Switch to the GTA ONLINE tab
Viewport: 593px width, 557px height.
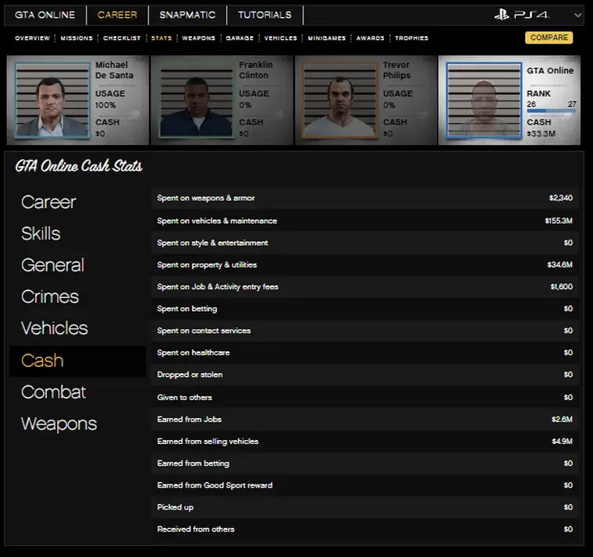tap(45, 15)
